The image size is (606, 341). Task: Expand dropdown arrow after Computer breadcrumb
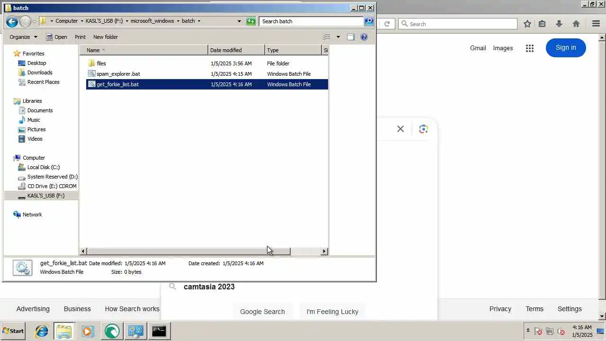(x=81, y=21)
